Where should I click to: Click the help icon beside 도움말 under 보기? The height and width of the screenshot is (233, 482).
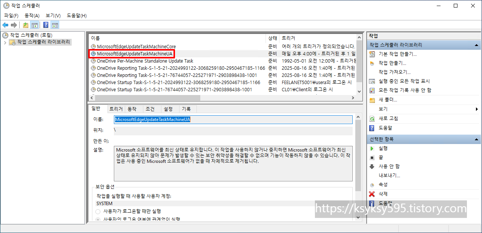tap(372, 128)
